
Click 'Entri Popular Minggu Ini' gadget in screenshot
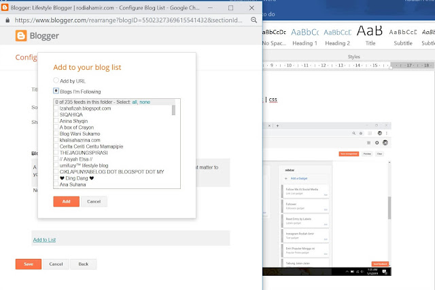pyautogui.click(x=305, y=251)
